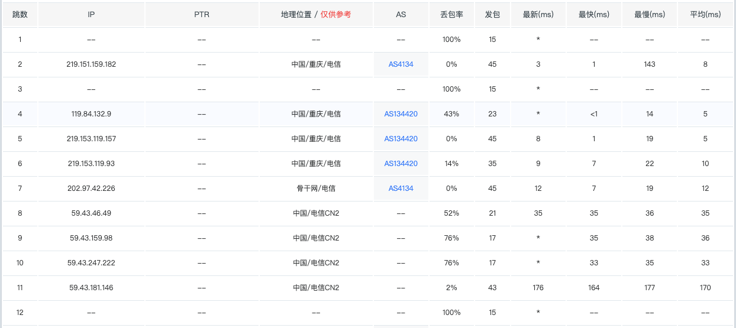Open the AS134420 link for hop 4
The height and width of the screenshot is (328, 736).
[401, 114]
